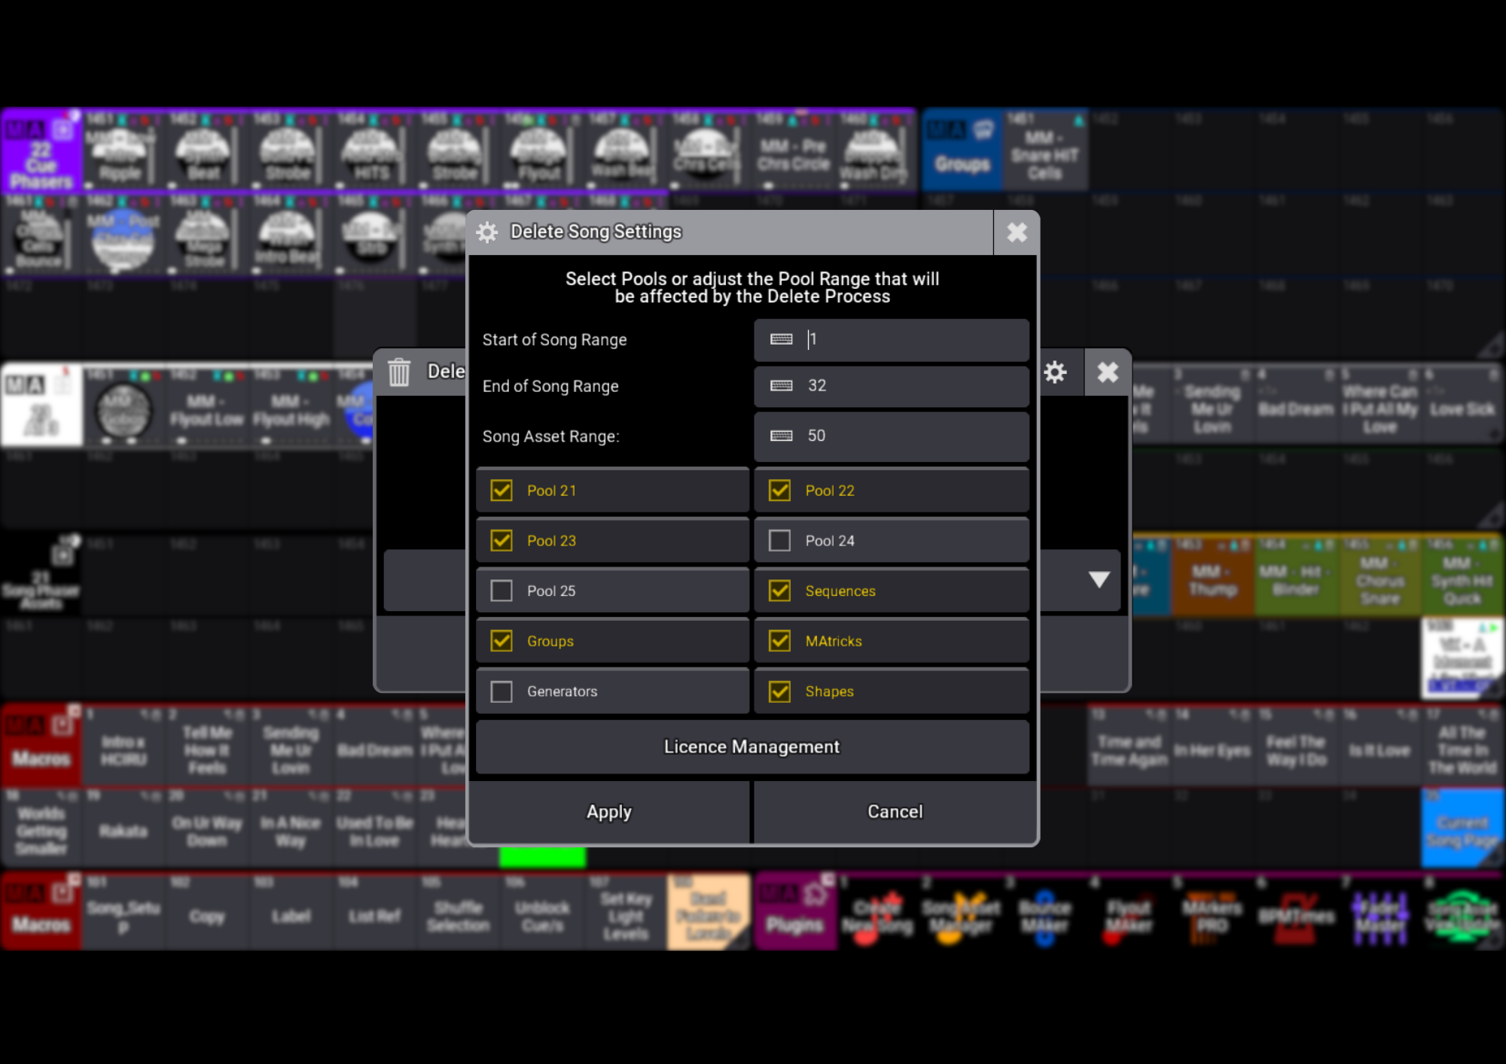1506x1064 pixels.
Task: Tick the Pool 21 checkbox
Action: pos(501,491)
